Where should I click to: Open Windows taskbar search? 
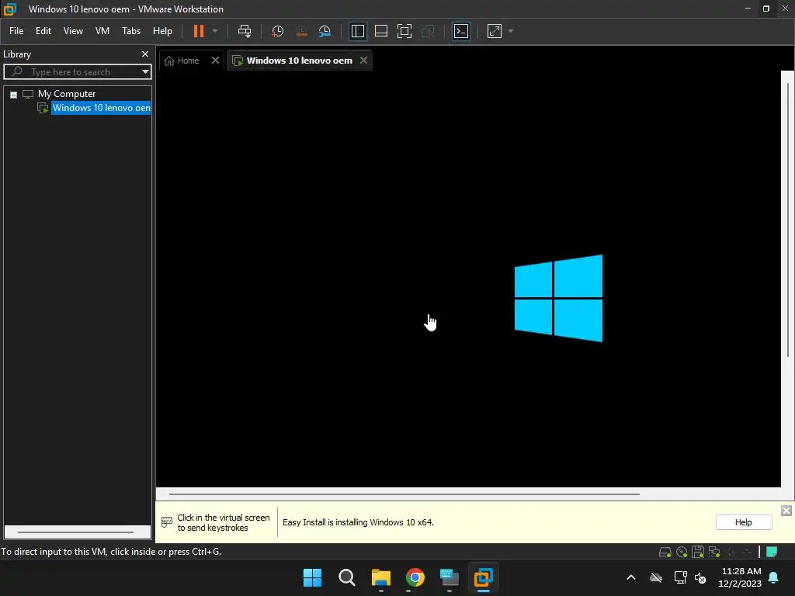tap(347, 577)
